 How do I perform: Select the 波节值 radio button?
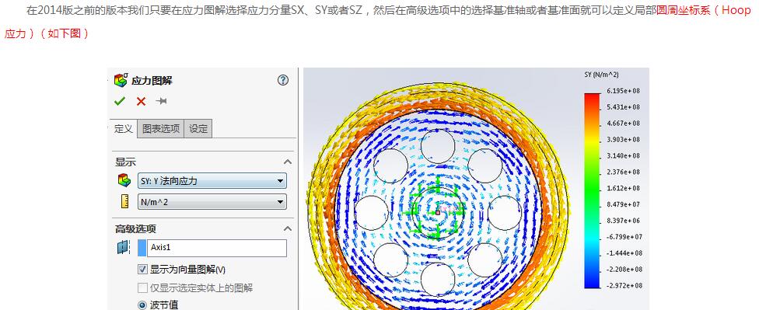pos(142,305)
